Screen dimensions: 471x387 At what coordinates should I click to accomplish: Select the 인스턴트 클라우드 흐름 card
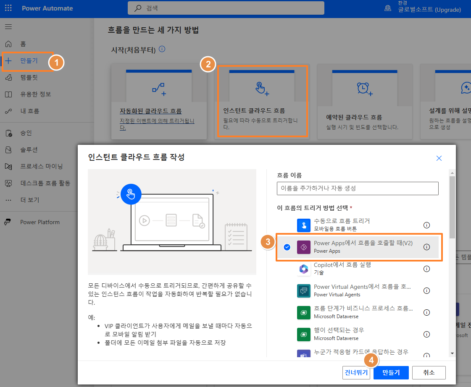coord(263,102)
